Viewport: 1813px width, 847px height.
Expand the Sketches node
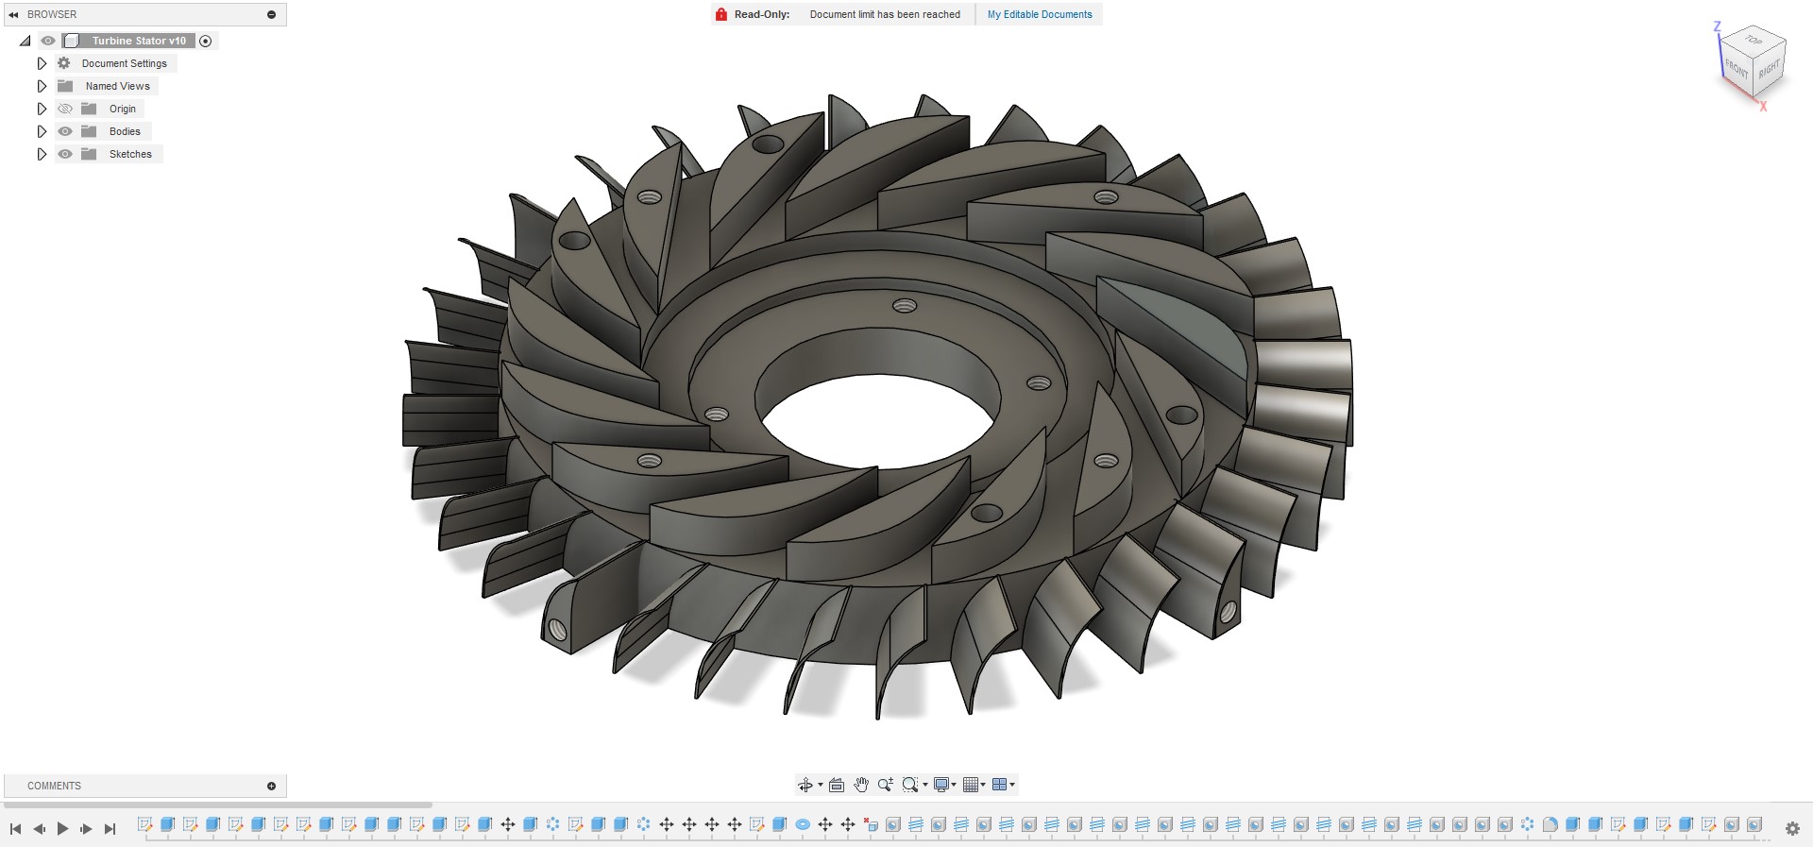pos(42,154)
